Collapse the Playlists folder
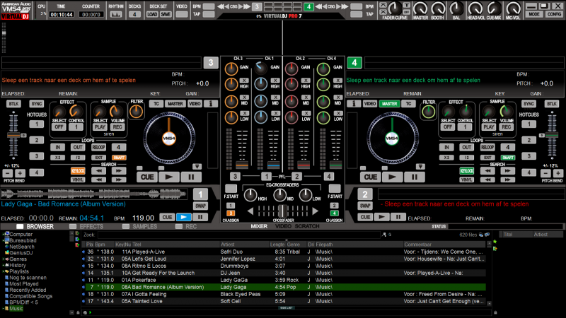This screenshot has width=566, height=318. 4,271
